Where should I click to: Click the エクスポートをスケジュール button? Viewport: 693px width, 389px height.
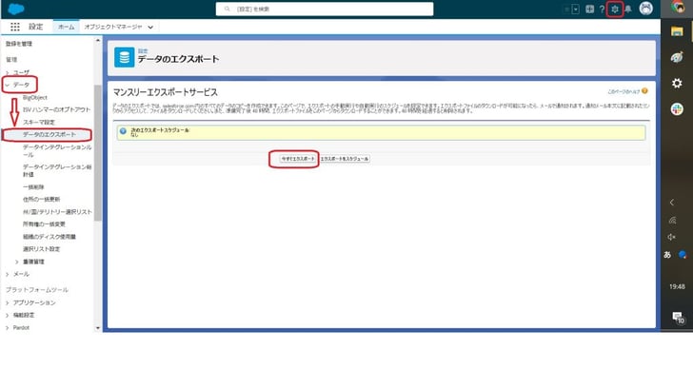[x=344, y=158]
